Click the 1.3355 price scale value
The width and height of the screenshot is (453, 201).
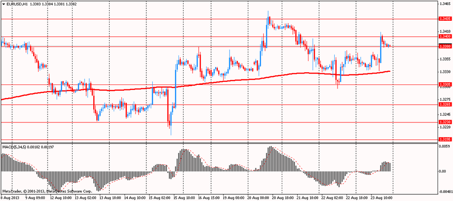(445, 59)
